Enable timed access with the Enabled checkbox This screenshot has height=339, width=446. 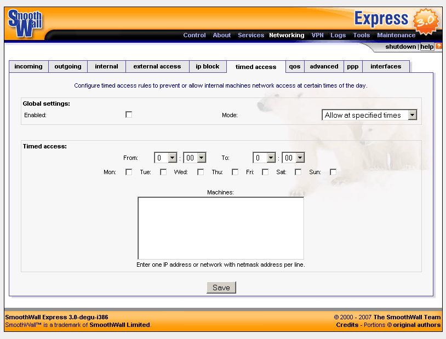pos(129,114)
